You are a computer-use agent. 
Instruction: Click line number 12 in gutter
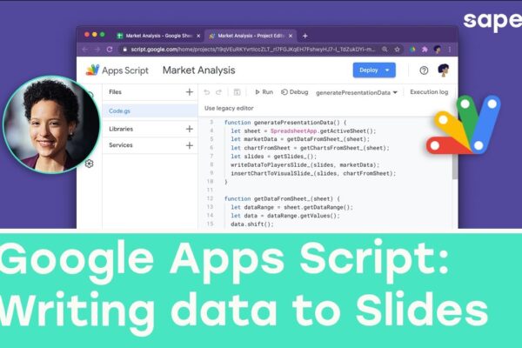click(210, 198)
